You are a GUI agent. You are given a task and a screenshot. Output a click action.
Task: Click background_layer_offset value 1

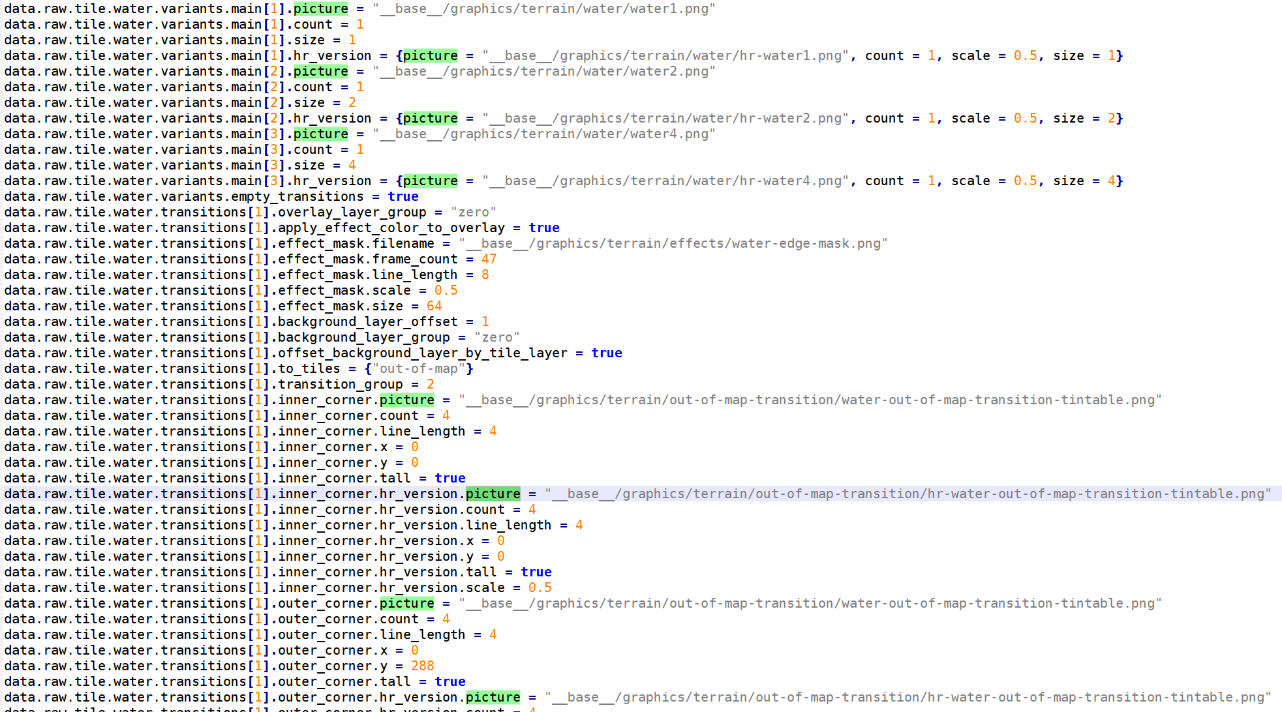(485, 321)
